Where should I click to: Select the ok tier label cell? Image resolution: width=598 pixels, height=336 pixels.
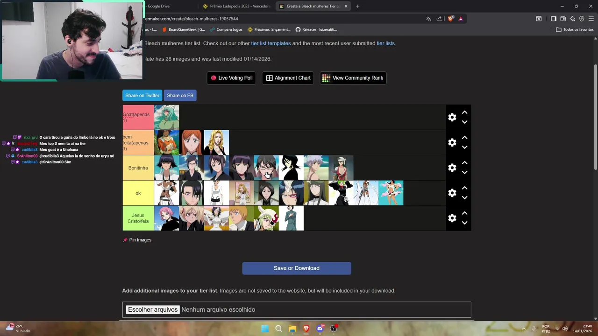138,193
